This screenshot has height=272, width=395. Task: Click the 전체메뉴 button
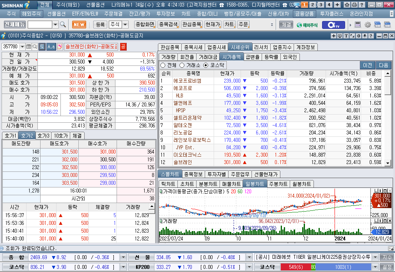[14, 25]
